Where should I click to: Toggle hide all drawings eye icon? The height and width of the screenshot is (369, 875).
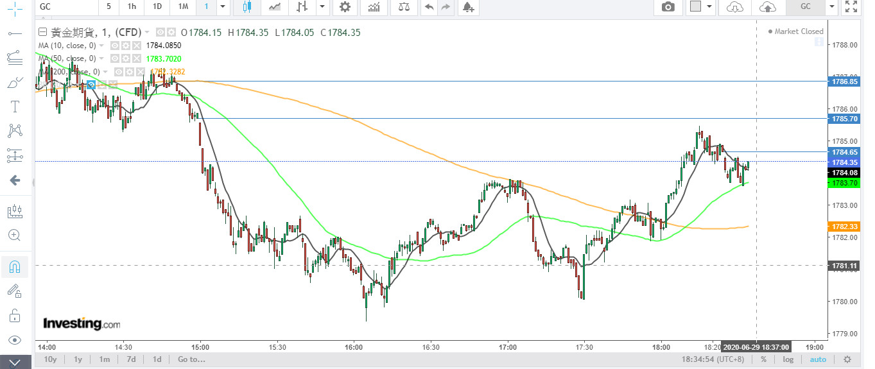tap(14, 340)
